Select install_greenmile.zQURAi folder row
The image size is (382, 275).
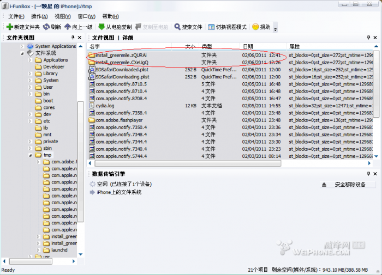pos(229,55)
